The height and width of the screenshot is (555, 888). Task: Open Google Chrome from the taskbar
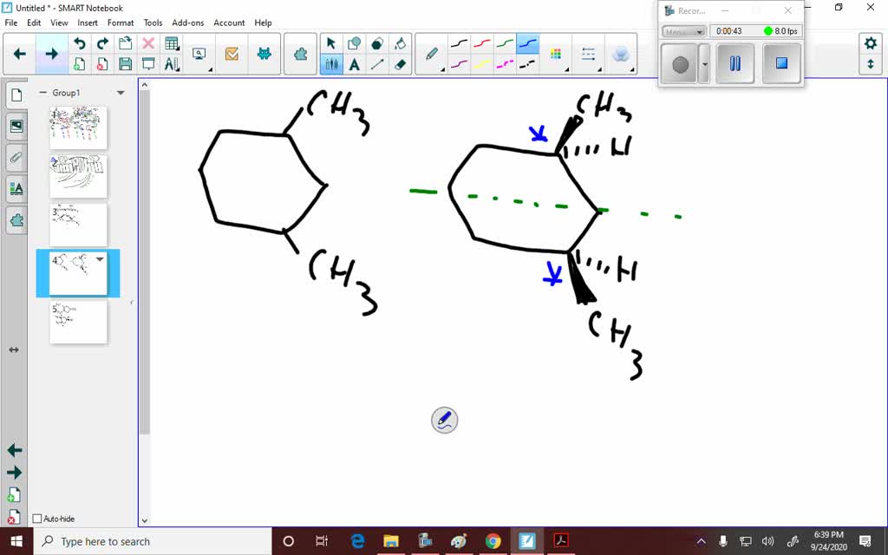tap(493, 541)
